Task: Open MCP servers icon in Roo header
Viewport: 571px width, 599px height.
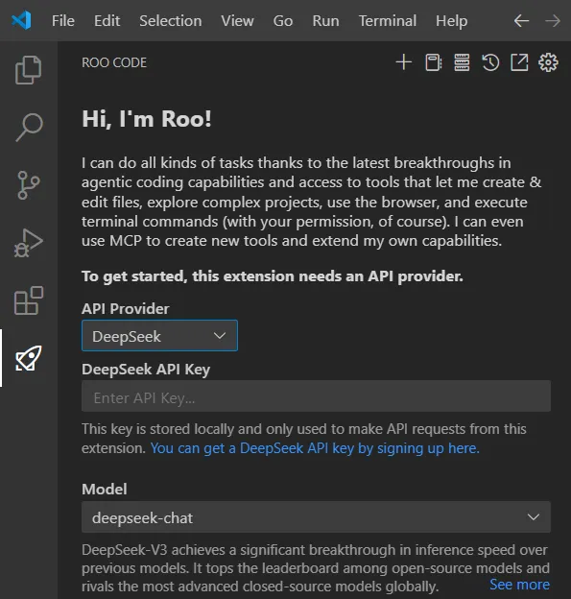Action: (462, 62)
